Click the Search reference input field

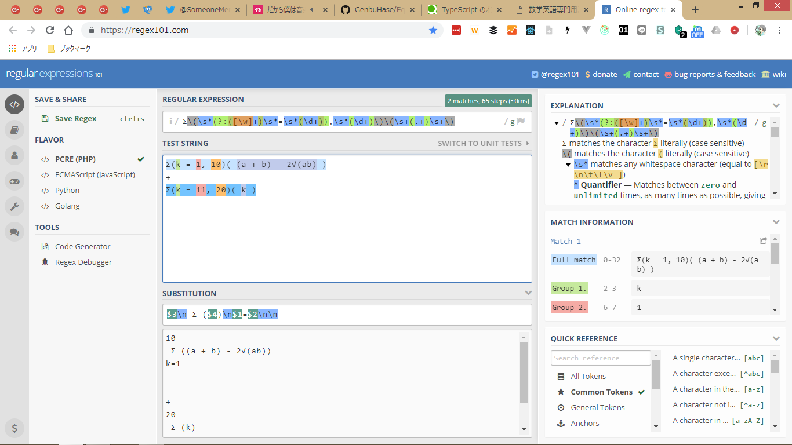pyautogui.click(x=600, y=358)
